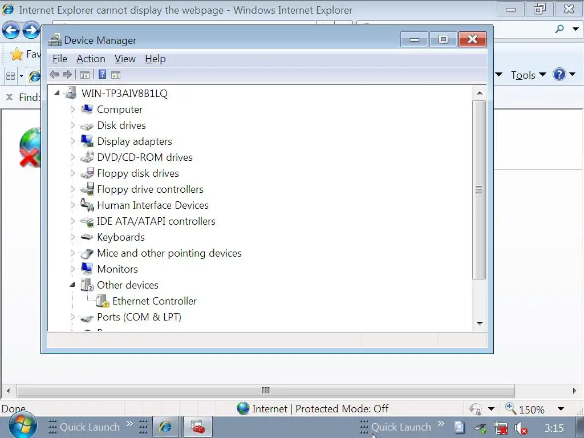The height and width of the screenshot is (438, 584).
Task: Expand the Monitors node
Action: coord(72,269)
